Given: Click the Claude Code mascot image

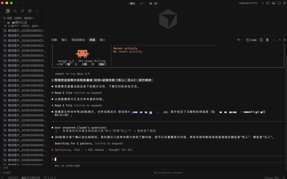Looking at the screenshot, I should click(x=82, y=54).
